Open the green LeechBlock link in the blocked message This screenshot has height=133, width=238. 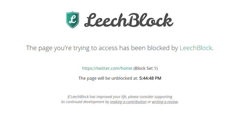[x=196, y=48]
